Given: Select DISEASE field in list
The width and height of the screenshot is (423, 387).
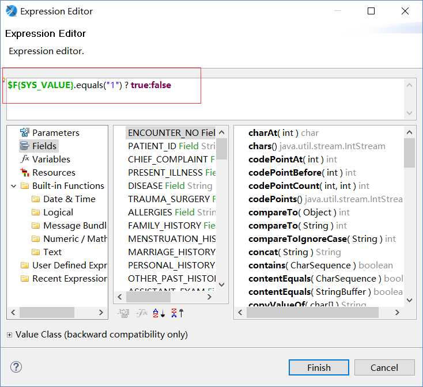Looking at the screenshot, I should [171, 185].
